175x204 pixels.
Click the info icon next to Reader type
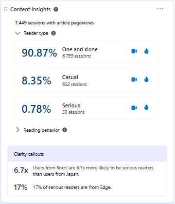coord(53,33)
